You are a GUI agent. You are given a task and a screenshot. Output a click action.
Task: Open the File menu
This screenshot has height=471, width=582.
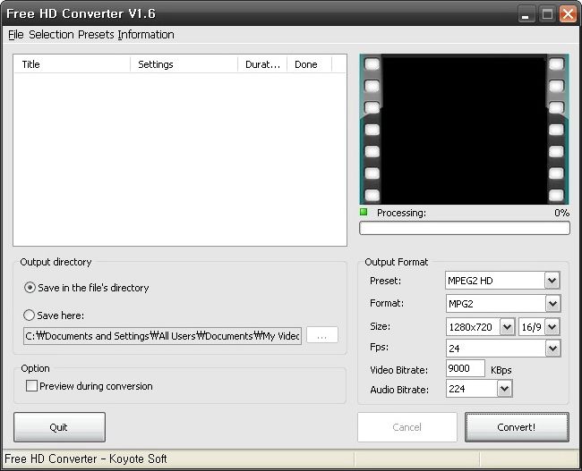click(16, 35)
